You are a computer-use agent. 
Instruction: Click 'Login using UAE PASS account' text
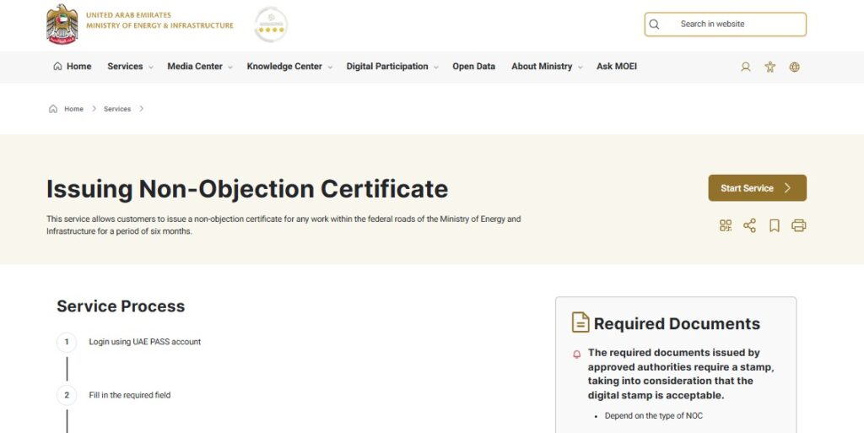pos(145,342)
